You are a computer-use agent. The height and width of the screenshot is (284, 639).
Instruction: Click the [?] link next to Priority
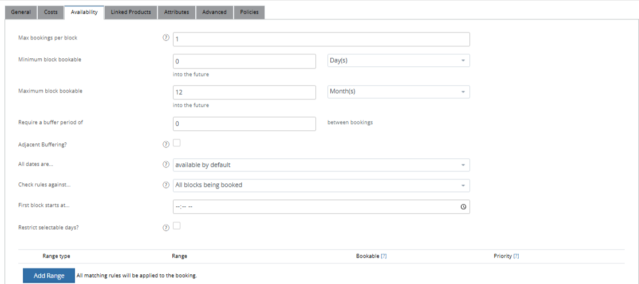click(x=516, y=256)
